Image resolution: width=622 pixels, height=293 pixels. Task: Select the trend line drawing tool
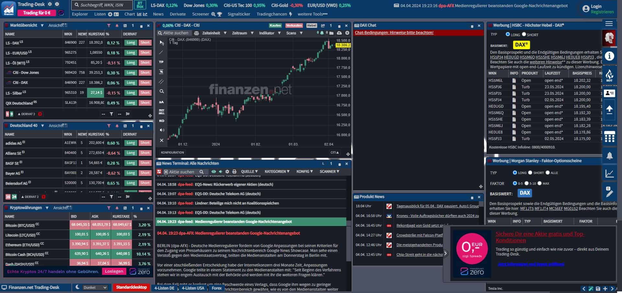[x=161, y=52]
